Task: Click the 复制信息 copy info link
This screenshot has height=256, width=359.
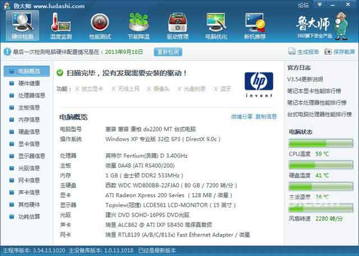Action: tap(266, 117)
